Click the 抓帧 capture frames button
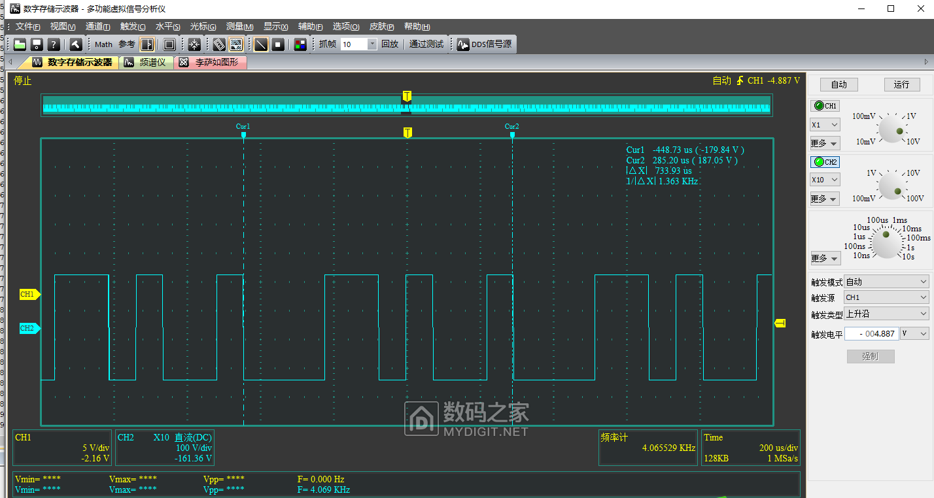 tap(328, 44)
